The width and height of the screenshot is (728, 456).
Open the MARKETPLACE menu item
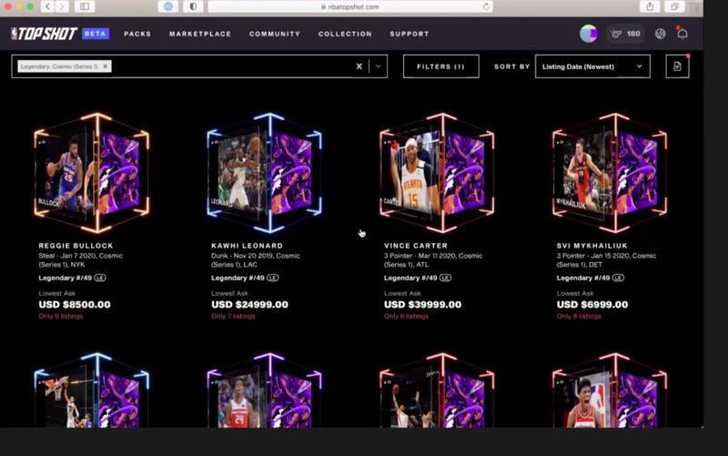click(200, 34)
